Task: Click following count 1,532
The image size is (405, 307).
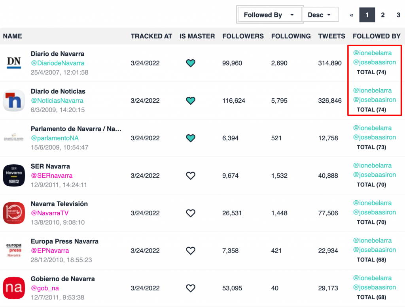Action: click(279, 176)
